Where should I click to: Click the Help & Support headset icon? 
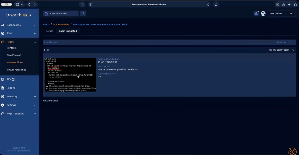pyautogui.click(x=3, y=114)
